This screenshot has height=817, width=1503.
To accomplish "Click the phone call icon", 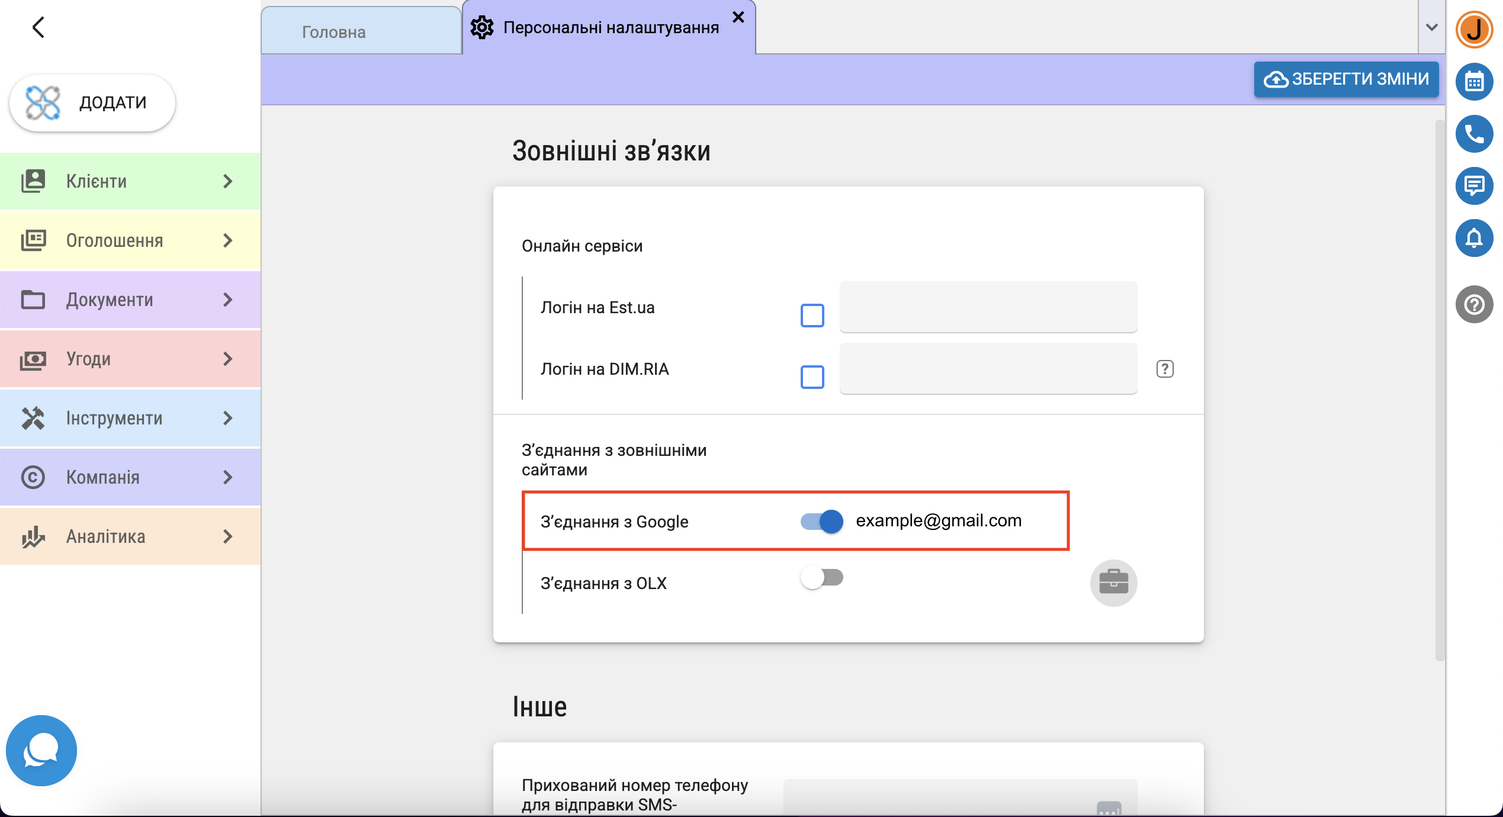I will coord(1473,134).
